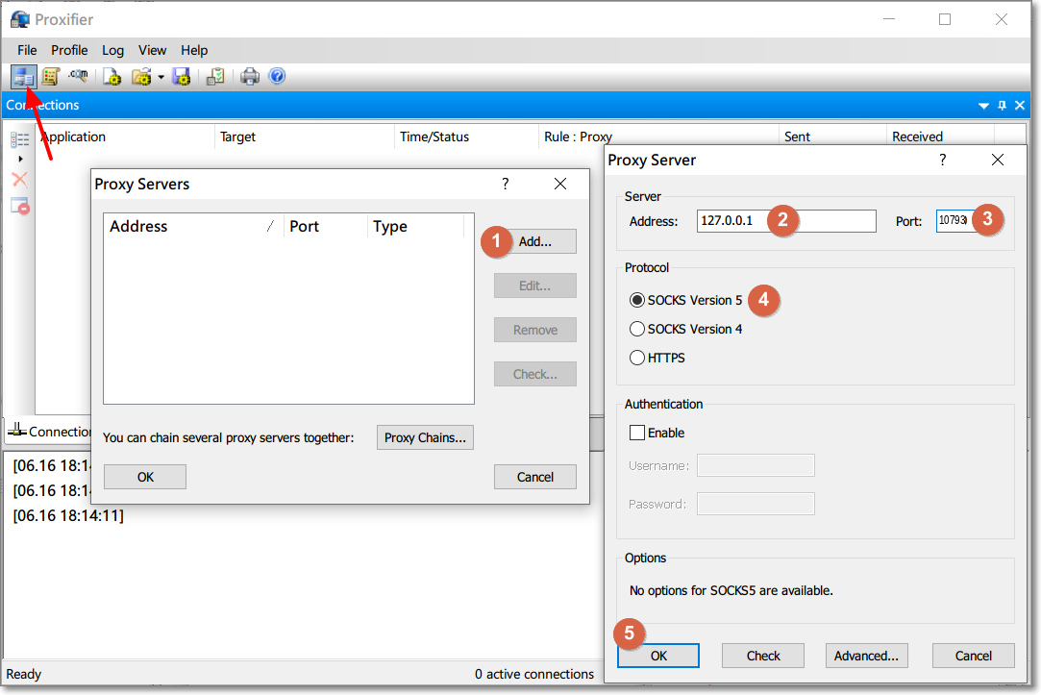Click block connection window icon in side strip
1041x695 pixels.
[x=20, y=207]
